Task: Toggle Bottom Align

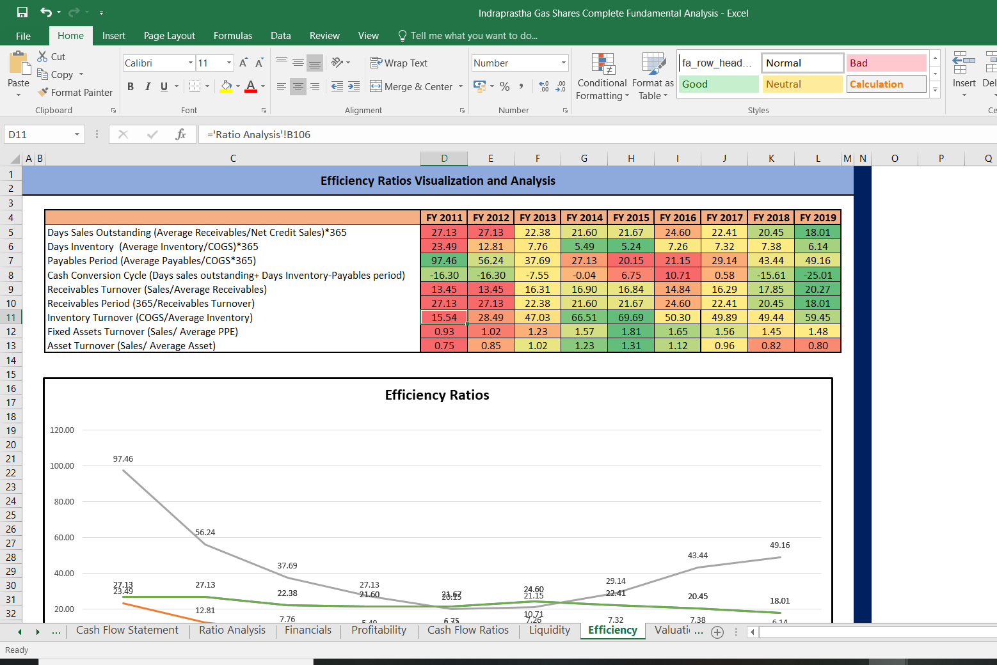Action: (x=315, y=63)
